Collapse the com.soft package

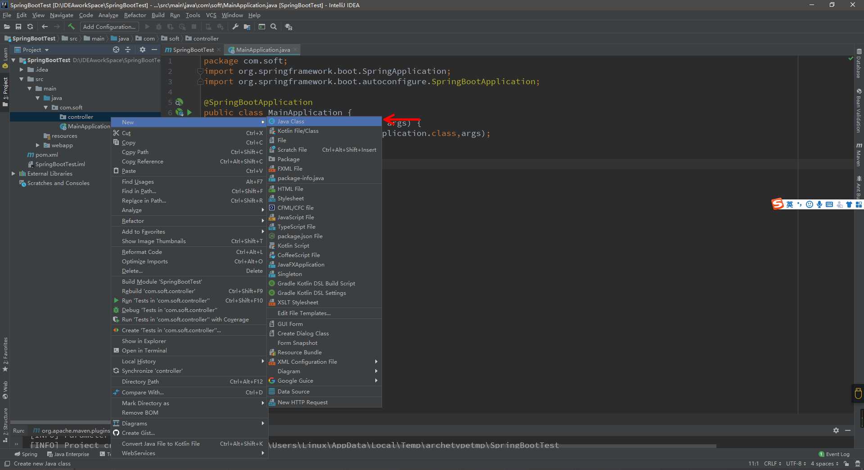pyautogui.click(x=45, y=107)
